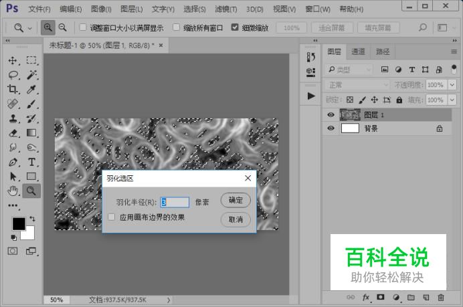Toggle the layer filter switch

[x=454, y=70]
